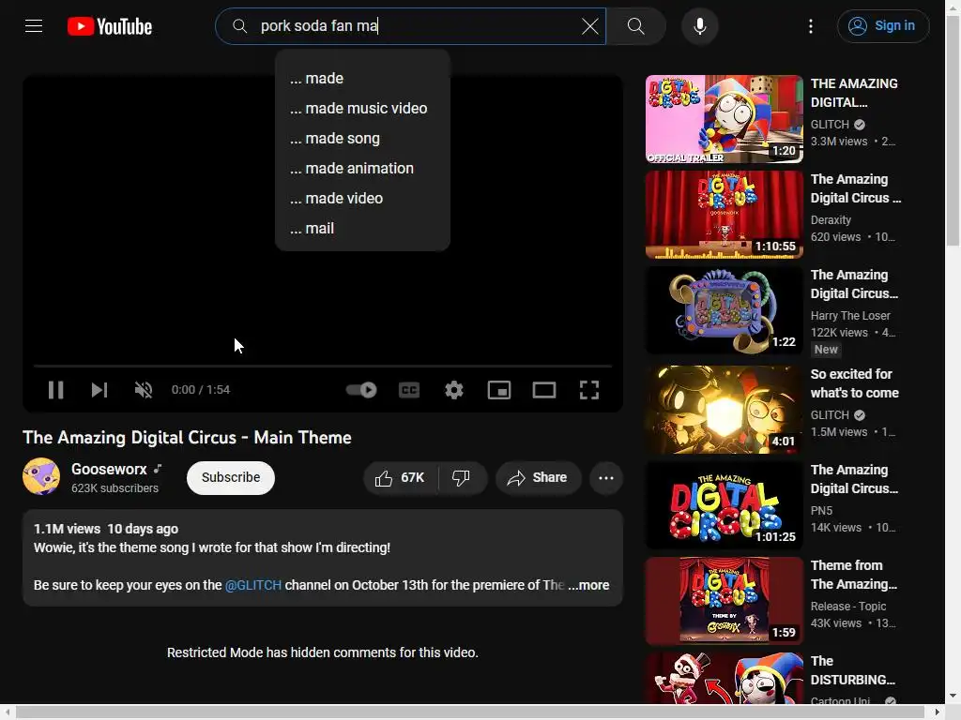Click the horizontal scrollbar left arrow
Screen dimensions: 961x720
tap(7, 712)
